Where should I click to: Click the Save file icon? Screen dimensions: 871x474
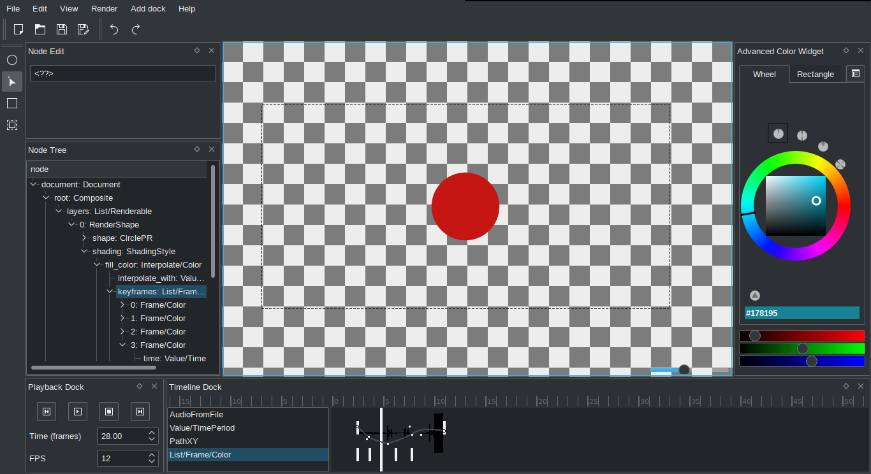tap(62, 29)
